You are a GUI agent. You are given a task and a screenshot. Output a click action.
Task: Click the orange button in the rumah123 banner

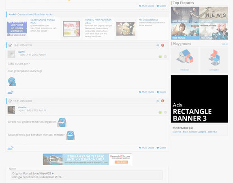tap(121, 162)
